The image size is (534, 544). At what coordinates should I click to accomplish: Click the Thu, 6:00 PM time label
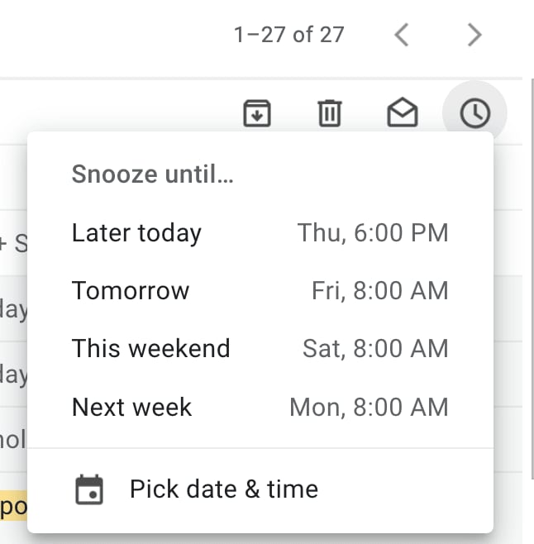pyautogui.click(x=373, y=232)
